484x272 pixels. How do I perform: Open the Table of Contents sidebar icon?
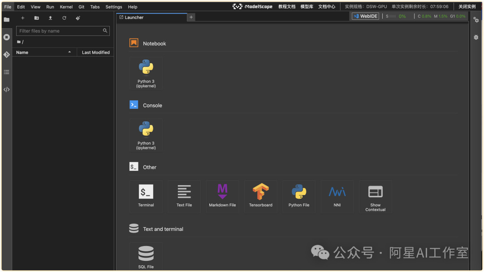click(x=6, y=72)
